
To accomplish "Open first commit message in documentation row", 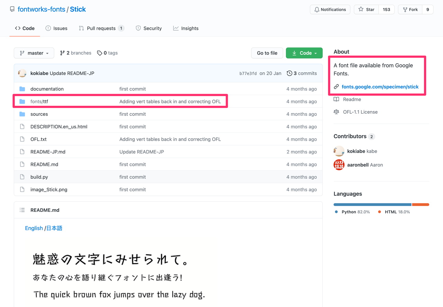I will (x=133, y=89).
